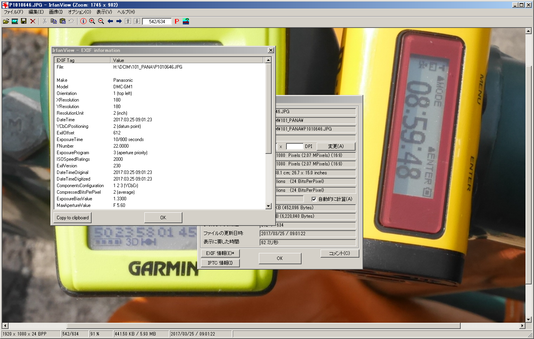Screen dimensions: 534x339
Task: Click OK in the EXIF information dialog
Action: (x=163, y=218)
